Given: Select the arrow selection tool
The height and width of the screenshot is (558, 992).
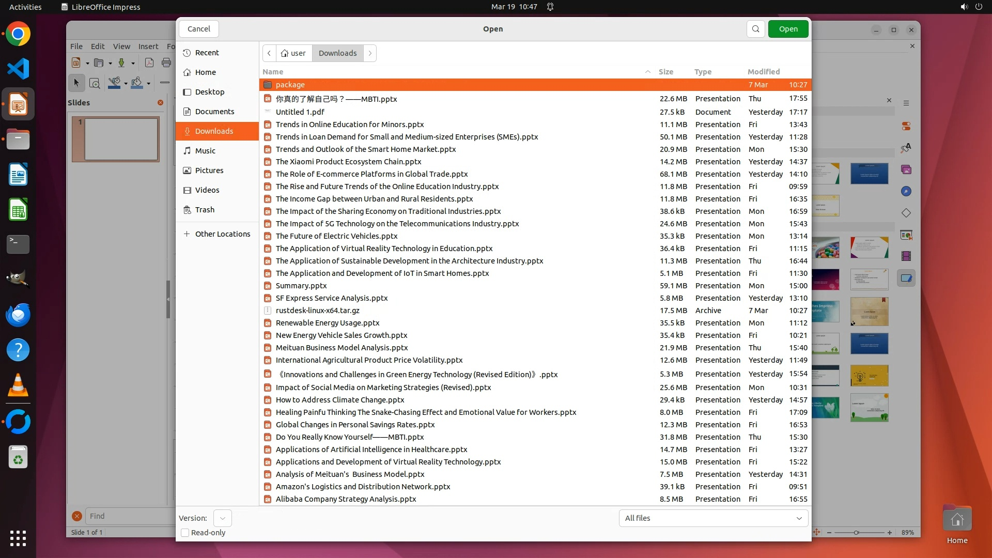Looking at the screenshot, I should pyautogui.click(x=76, y=83).
